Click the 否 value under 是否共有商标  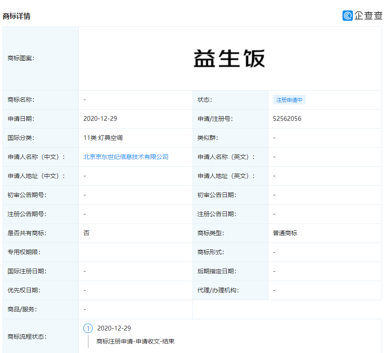(x=85, y=233)
